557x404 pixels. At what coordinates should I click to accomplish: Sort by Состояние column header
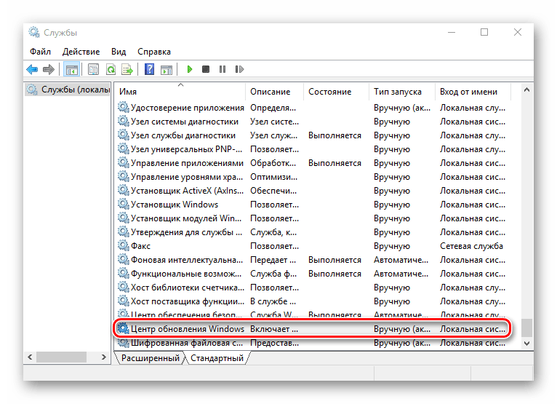click(336, 92)
